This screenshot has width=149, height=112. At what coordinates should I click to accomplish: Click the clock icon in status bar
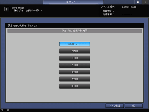pos(2,110)
